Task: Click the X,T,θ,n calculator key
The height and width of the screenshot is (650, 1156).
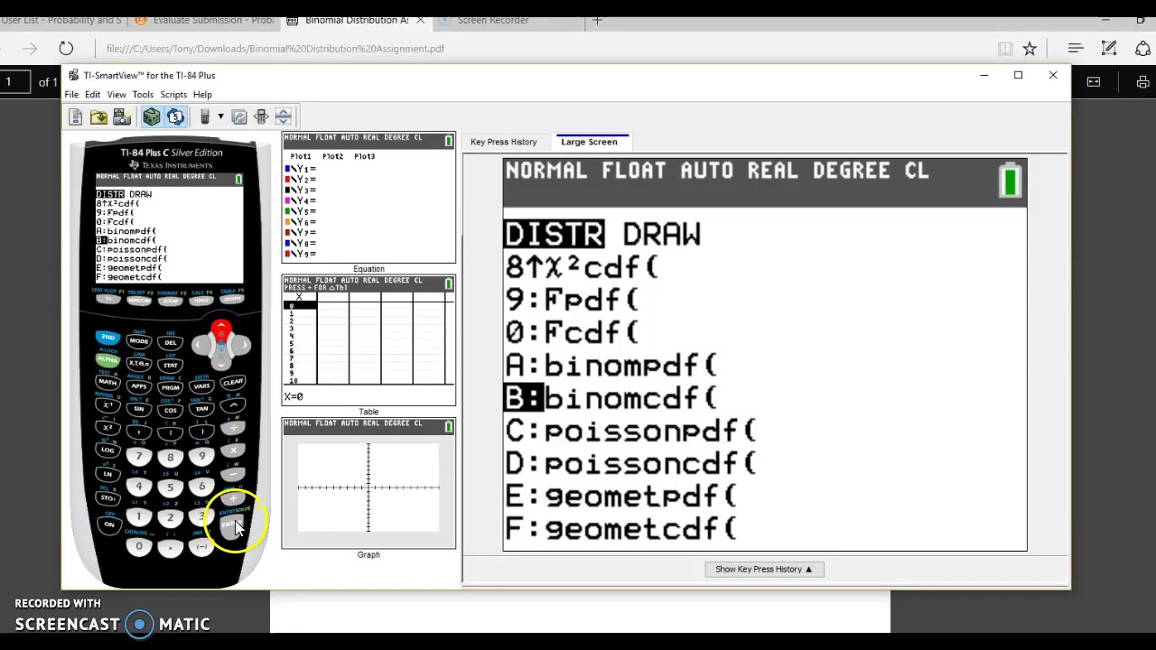Action: pos(138,364)
